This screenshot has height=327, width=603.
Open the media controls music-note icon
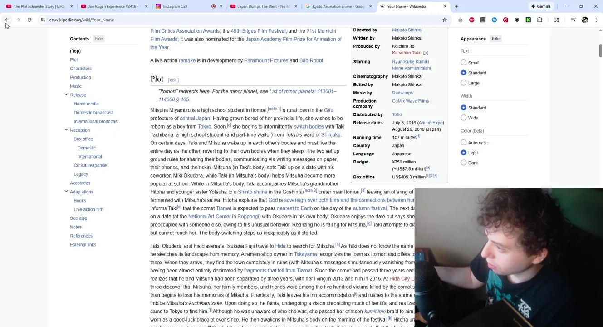point(574,20)
